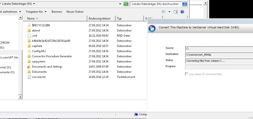Create a folder via Neuer Ordner
Image resolution: width=253 pixels, height=119 pixels.
pyautogui.click(x=75, y=12)
